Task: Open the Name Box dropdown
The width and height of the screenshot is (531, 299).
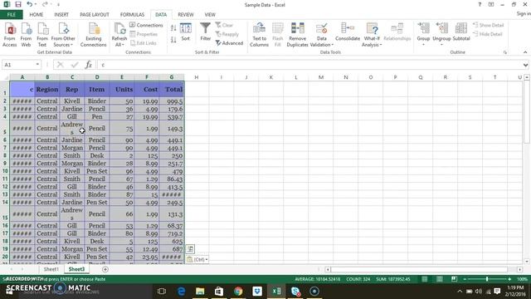Action: [37, 65]
